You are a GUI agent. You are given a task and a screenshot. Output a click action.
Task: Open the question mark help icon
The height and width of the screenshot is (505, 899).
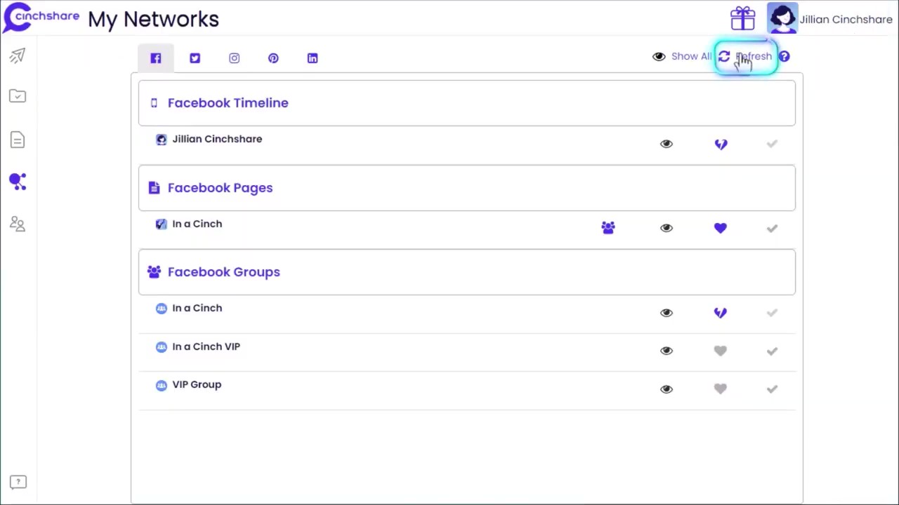tap(784, 57)
